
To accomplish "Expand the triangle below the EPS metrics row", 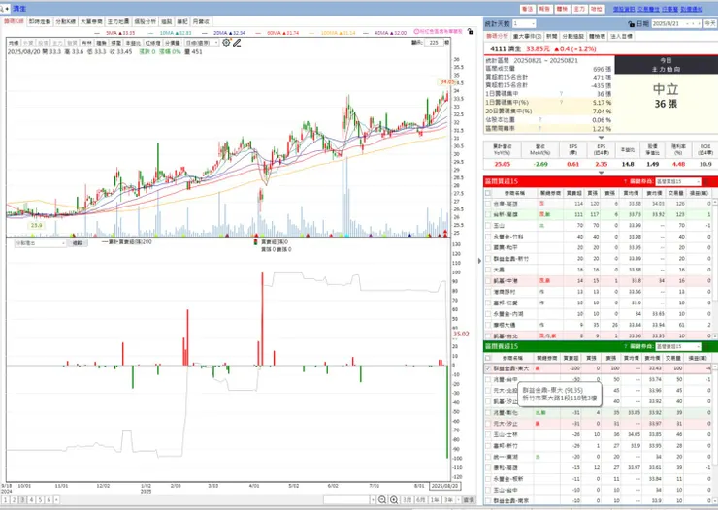I will point(601,173).
